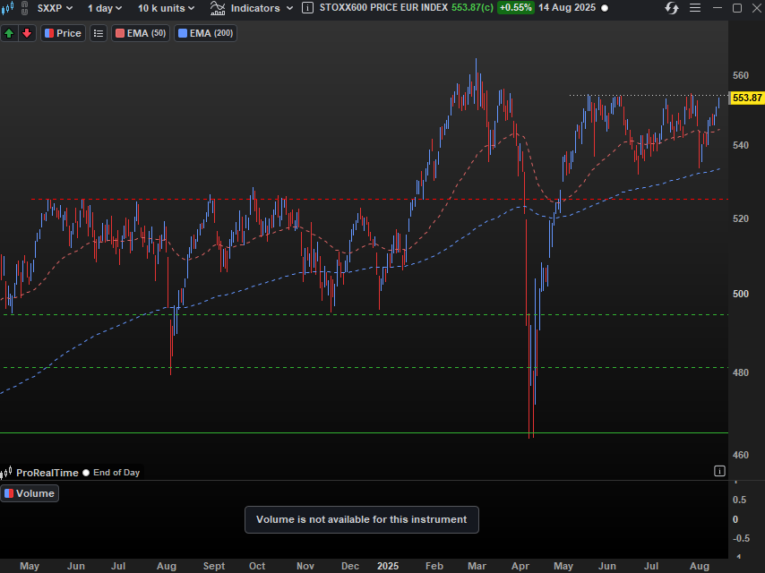Screen dimensions: 765x573
Task: Click the STOXX600 PRICE EUR INDEX title
Action: [x=383, y=8]
